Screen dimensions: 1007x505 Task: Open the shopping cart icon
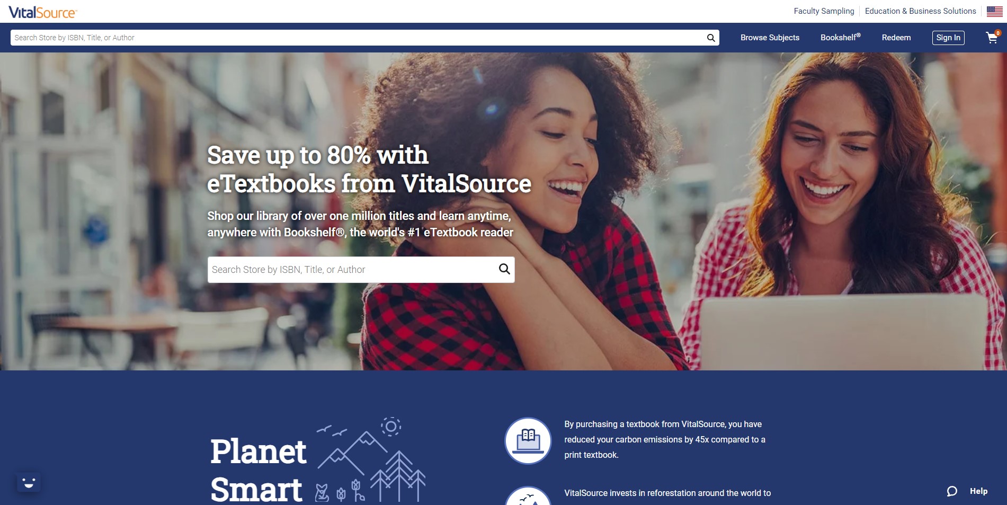pyautogui.click(x=992, y=37)
